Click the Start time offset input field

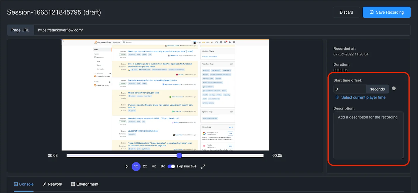click(x=350, y=89)
